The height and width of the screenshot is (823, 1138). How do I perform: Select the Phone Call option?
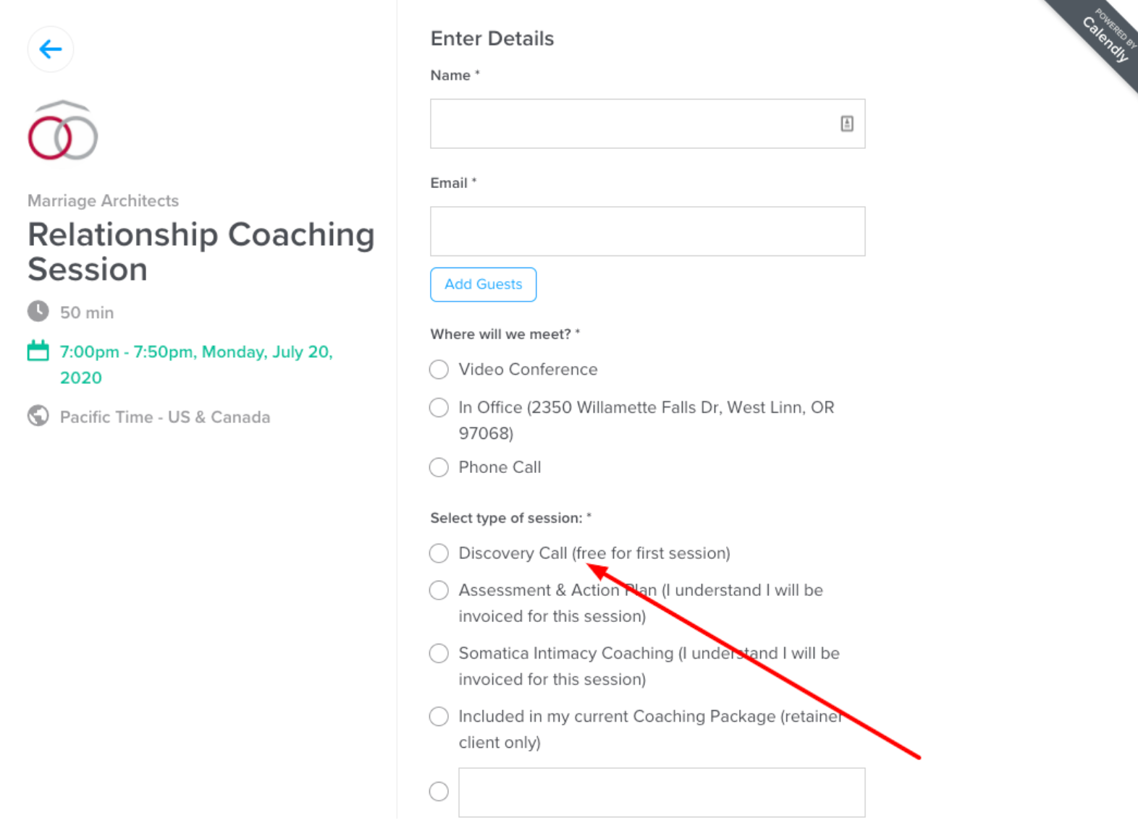[x=439, y=467]
